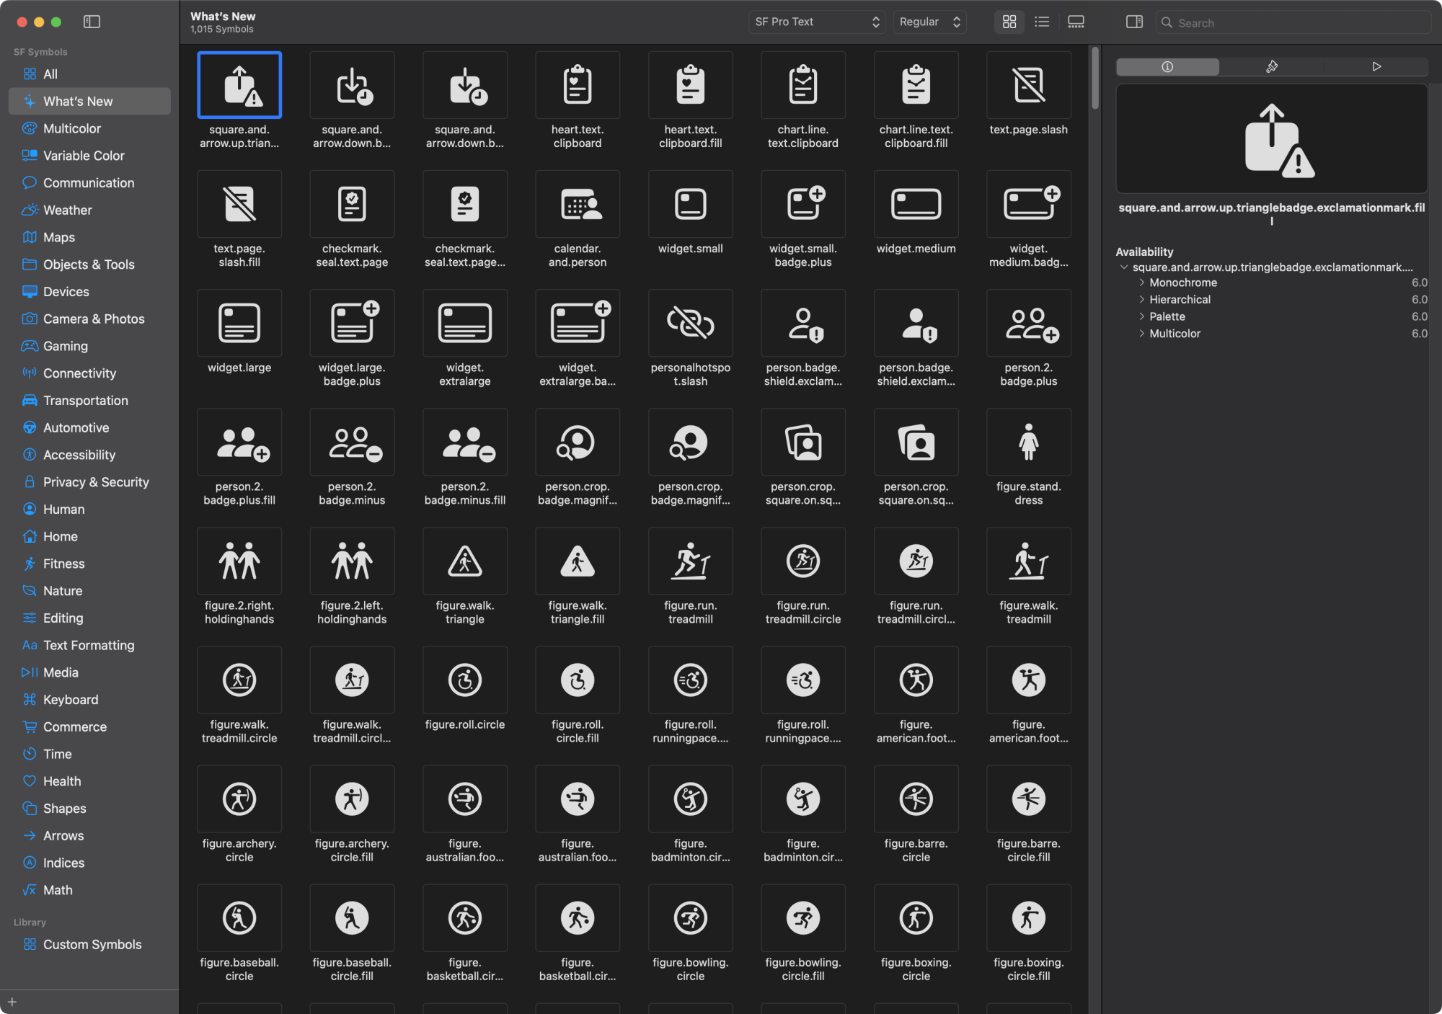Click inside the Search field
The width and height of the screenshot is (1442, 1014).
[1293, 22]
